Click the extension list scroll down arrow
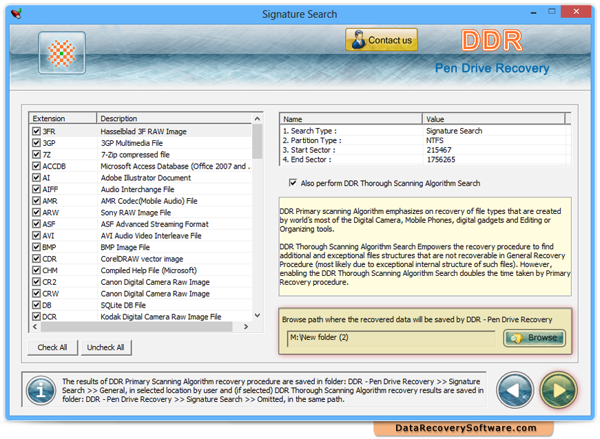The width and height of the screenshot is (600, 439). [257, 316]
